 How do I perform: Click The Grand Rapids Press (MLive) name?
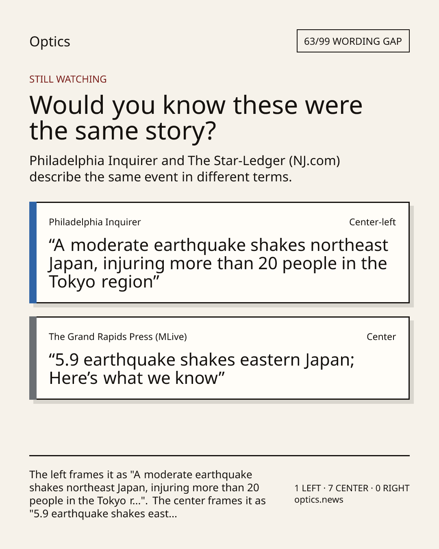(118, 337)
